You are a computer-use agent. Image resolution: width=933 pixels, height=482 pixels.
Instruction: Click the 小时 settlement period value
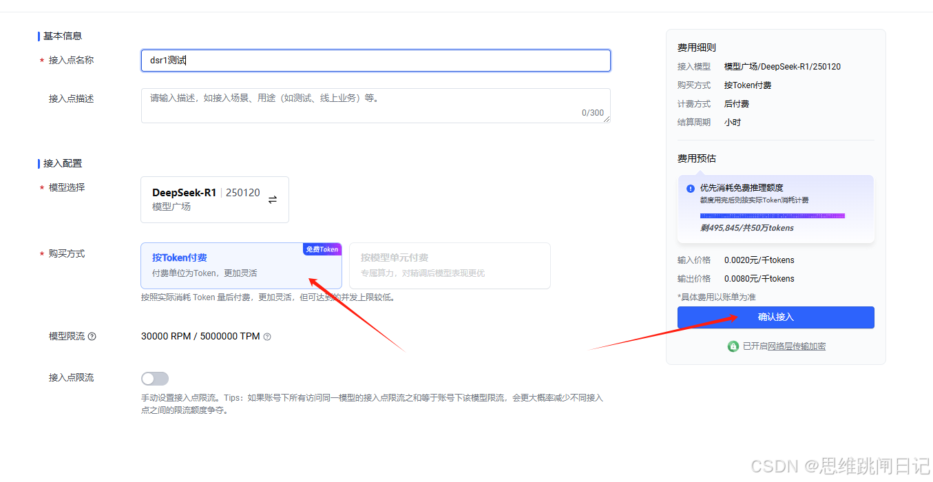pyautogui.click(x=733, y=123)
